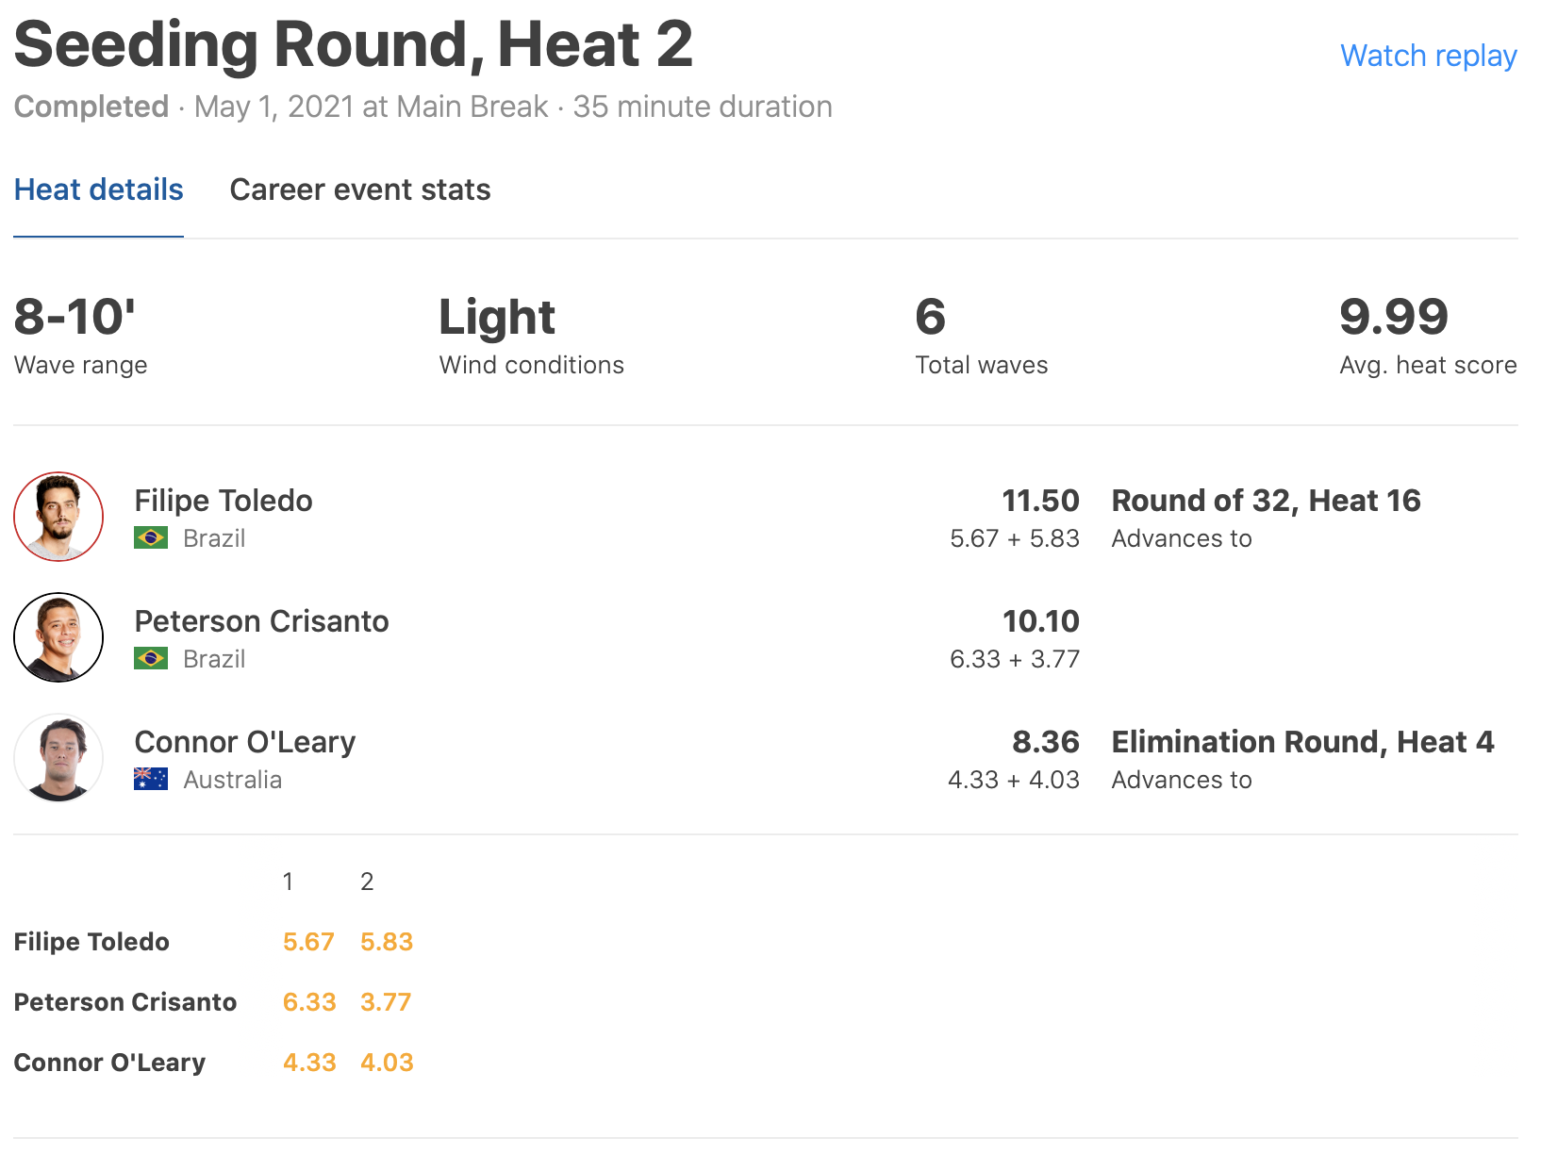Click Brazil flag icon under Peterson Crisanto
Viewport: 1541px width, 1154px height.
pos(151,658)
